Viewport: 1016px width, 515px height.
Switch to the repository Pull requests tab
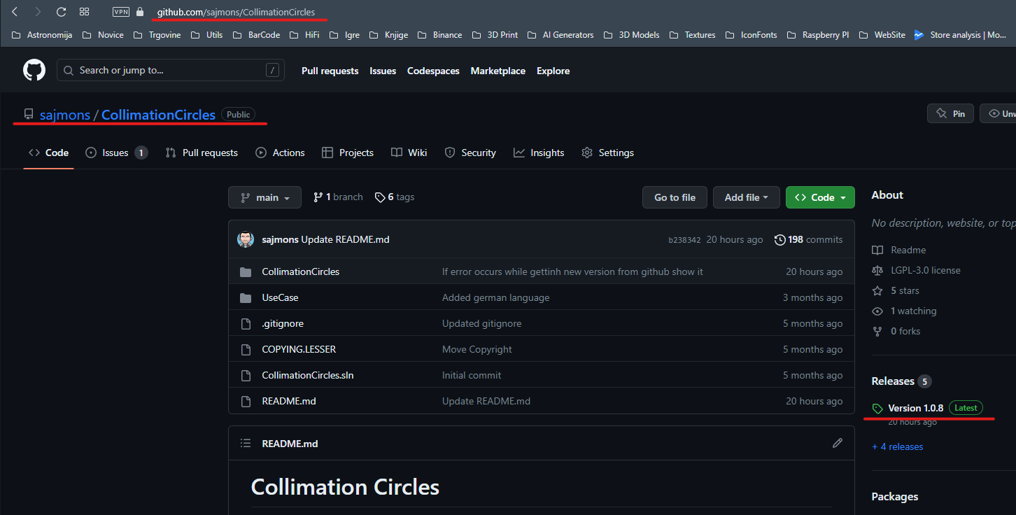(x=202, y=153)
